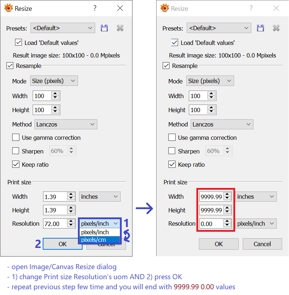Screen dimensions: 289x295
Task: Enable Sharpen checkbox in right dialog
Action: [x=172, y=151]
